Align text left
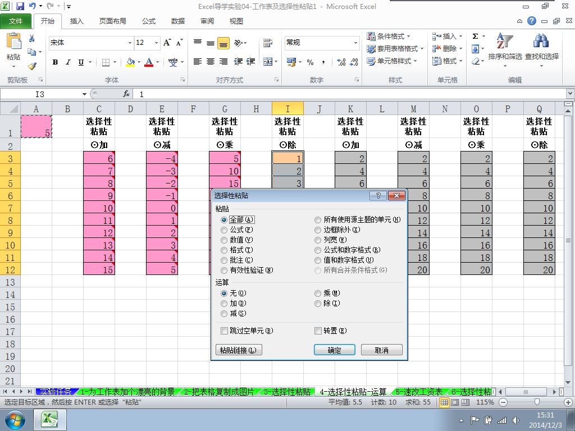Screen dimensions: 575x431 click(x=197, y=62)
